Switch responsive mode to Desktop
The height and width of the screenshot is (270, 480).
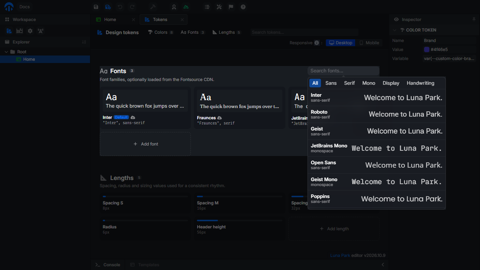340,43
